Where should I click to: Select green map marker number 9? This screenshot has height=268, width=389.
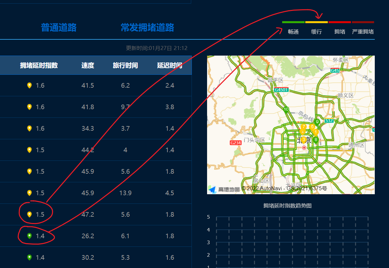coord(317,122)
